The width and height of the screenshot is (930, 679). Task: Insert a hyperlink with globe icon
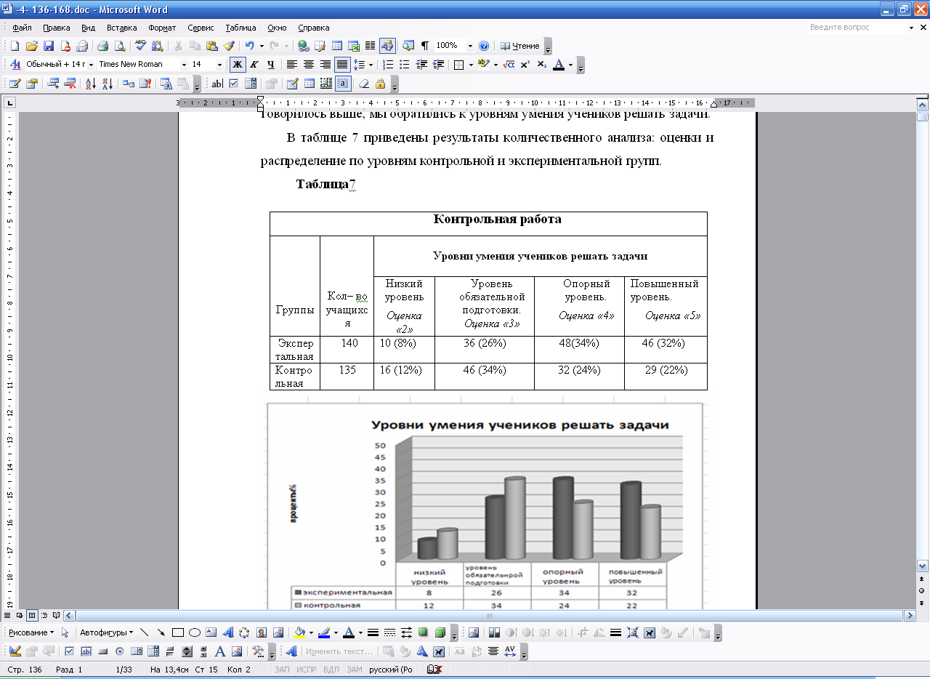303,46
